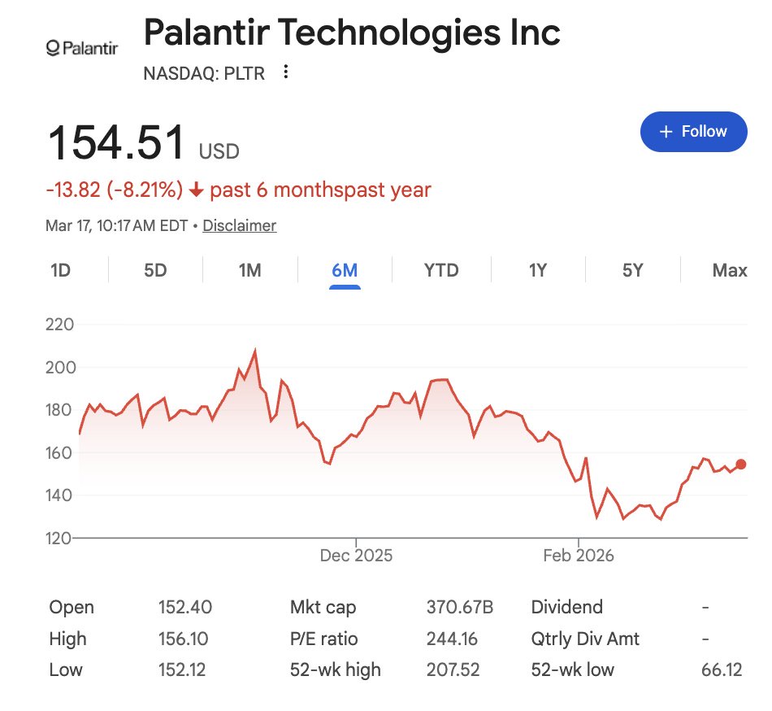The height and width of the screenshot is (711, 772).
Task: Click the Feb 2026 axis marker
Action: 579,556
